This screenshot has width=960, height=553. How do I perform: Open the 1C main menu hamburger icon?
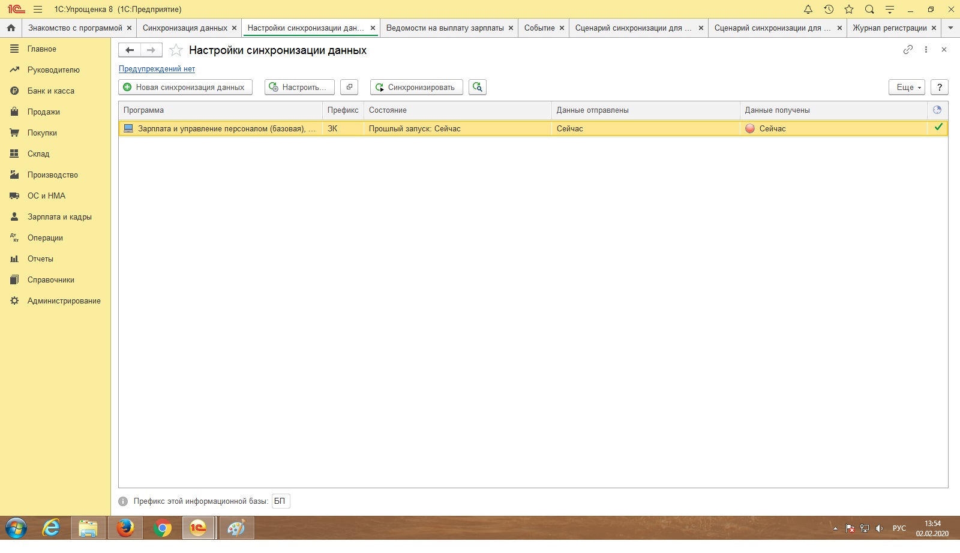point(38,9)
